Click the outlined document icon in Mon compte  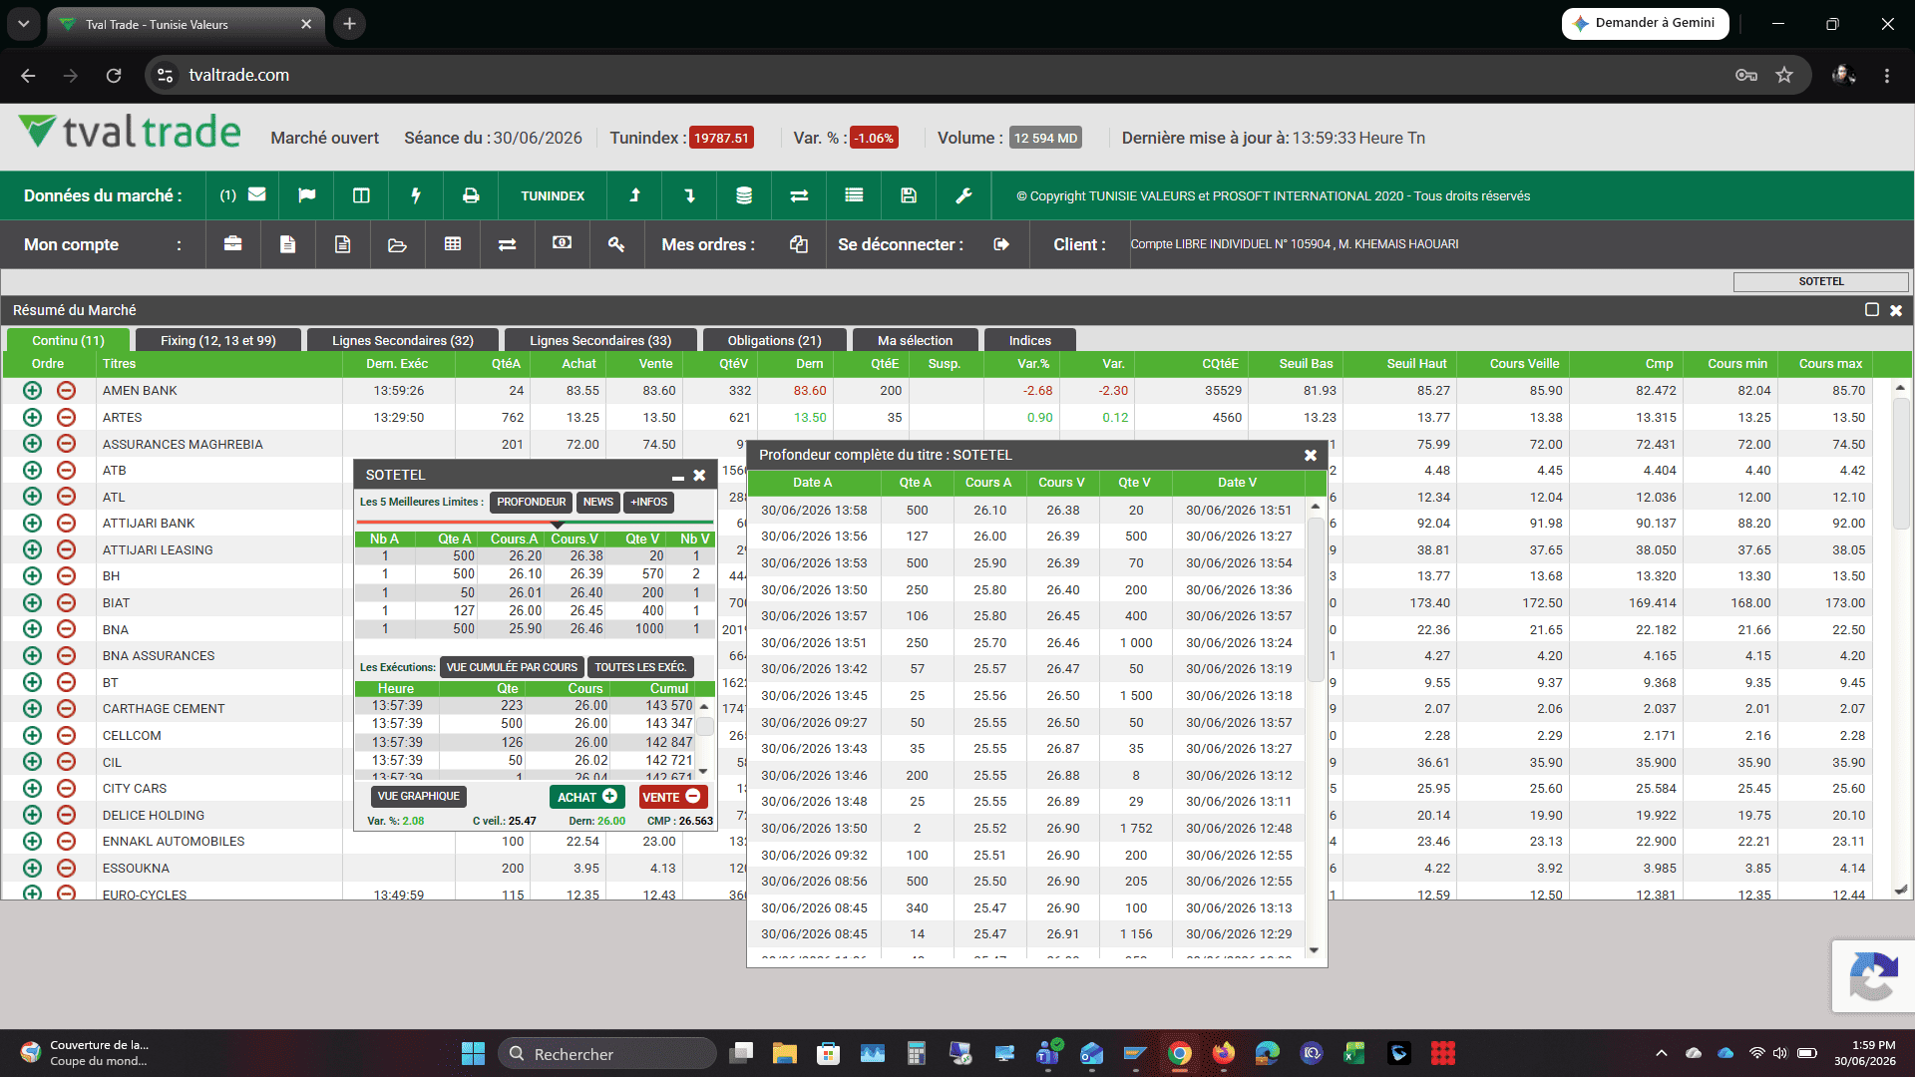342,244
